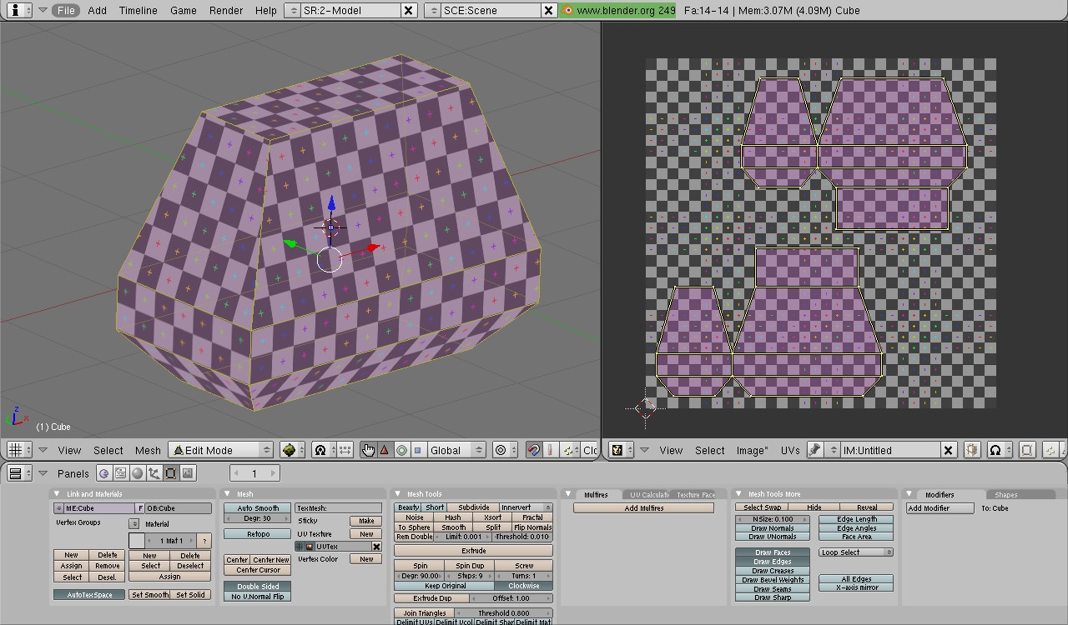Open the draw type shading selector
The width and height of the screenshot is (1068, 625).
pos(292,450)
